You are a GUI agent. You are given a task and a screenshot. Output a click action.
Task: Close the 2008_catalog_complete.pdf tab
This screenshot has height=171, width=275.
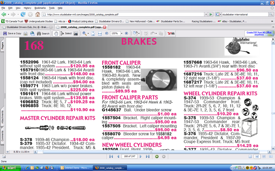point(104,27)
